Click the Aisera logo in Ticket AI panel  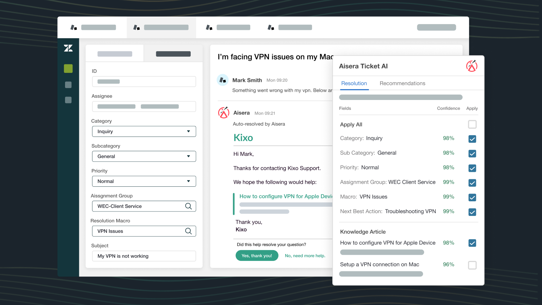pos(472,66)
